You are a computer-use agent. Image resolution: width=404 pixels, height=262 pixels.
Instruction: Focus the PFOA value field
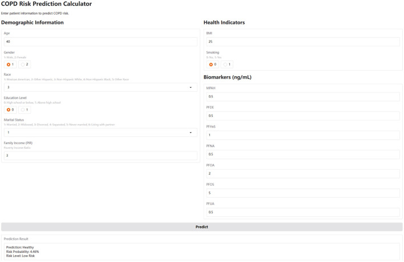point(303,174)
